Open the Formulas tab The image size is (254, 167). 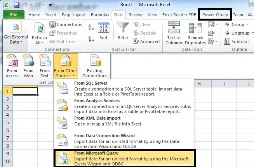[100, 15]
